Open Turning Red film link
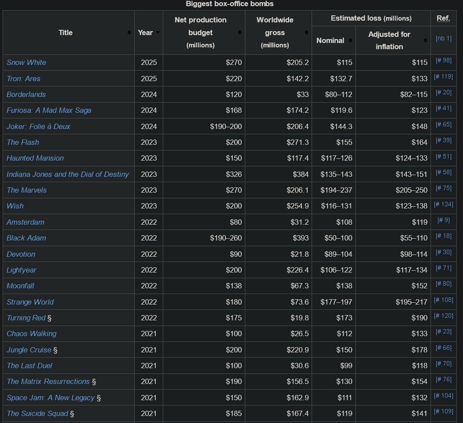 [26, 318]
